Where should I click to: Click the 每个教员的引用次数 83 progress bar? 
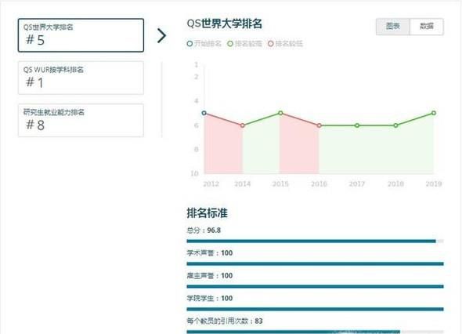316,332
